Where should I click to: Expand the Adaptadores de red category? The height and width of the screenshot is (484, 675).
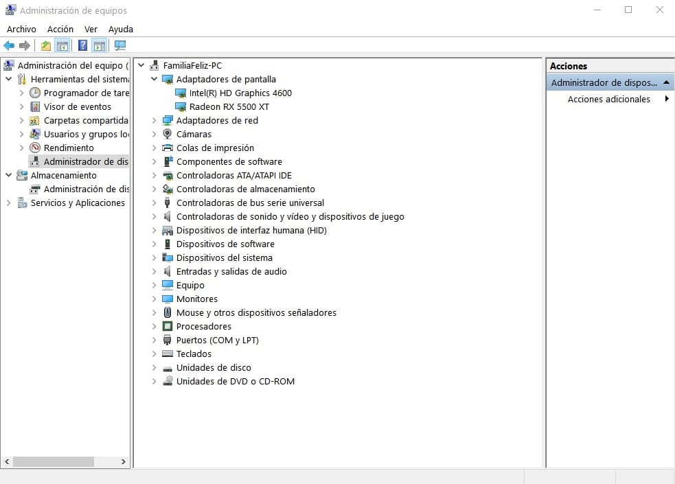[155, 120]
